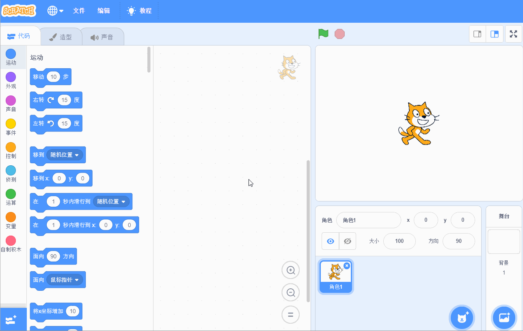The height and width of the screenshot is (331, 523).
Task: Click the workspace vertical scrollbar
Action: [308, 231]
